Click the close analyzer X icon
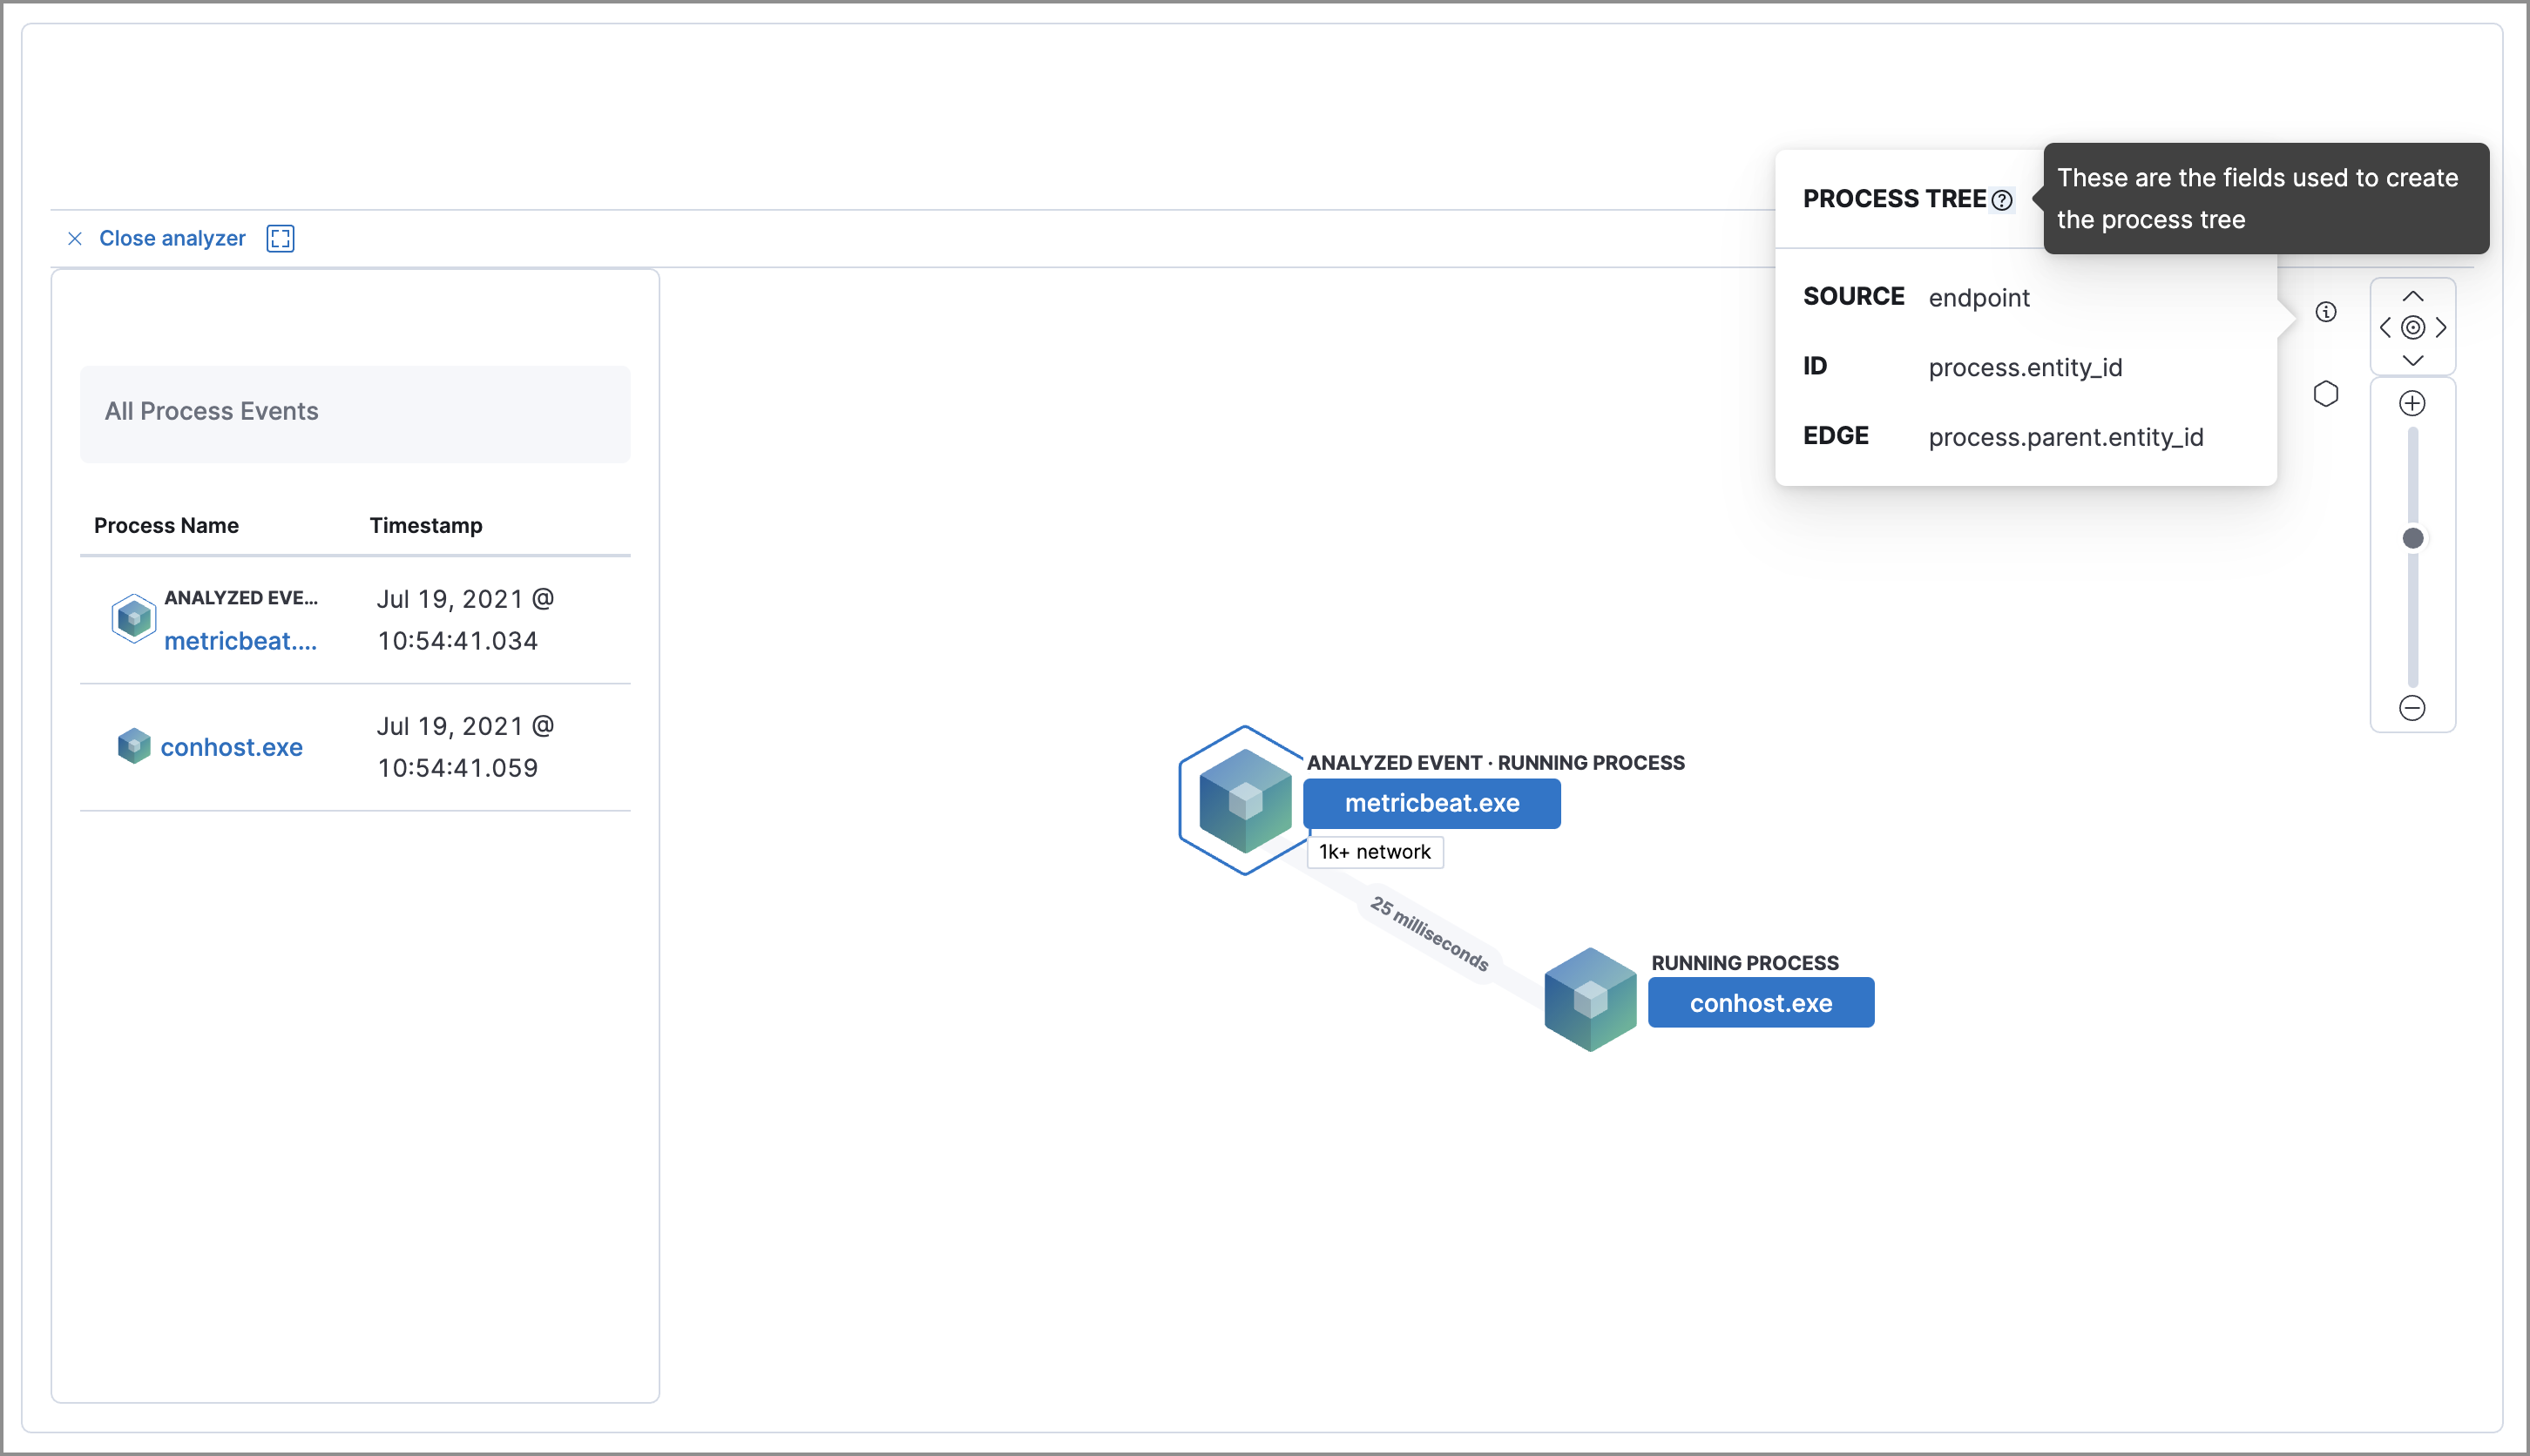The width and height of the screenshot is (2530, 1456). (x=73, y=236)
